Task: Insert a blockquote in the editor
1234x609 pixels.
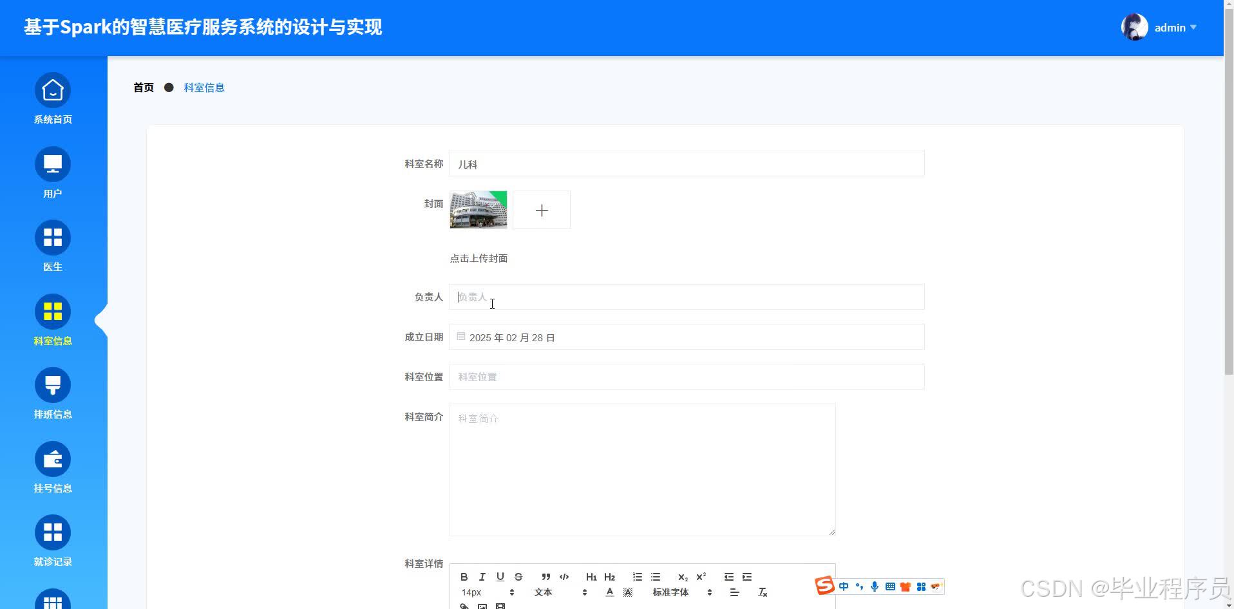Action: click(546, 576)
